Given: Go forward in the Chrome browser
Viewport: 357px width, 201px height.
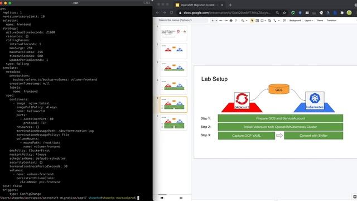Looking at the screenshot, I should (x=165, y=13).
